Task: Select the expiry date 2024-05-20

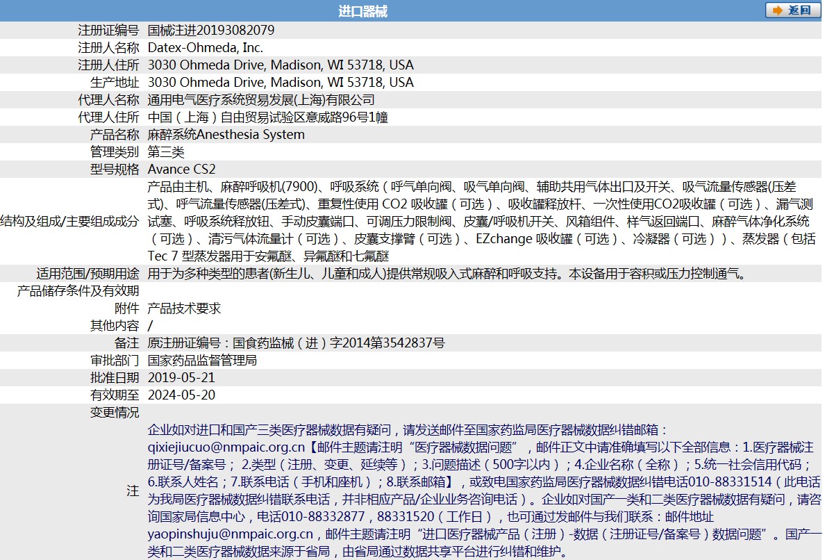Action: [x=181, y=395]
